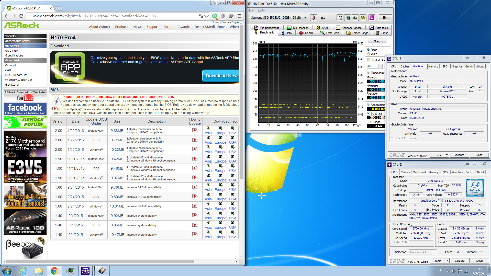Click the thermometer temperature icon in HD Tune
The image size is (491, 276).
[x=314, y=18]
